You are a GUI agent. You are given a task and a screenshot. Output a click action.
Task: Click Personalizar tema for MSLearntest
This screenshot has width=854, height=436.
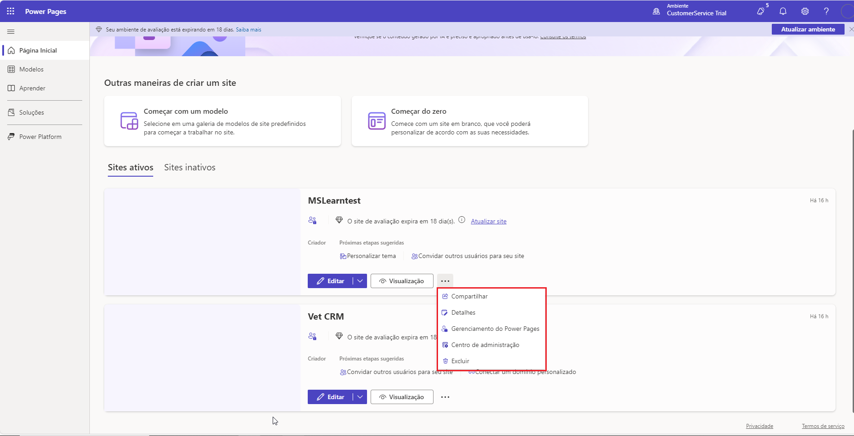368,256
